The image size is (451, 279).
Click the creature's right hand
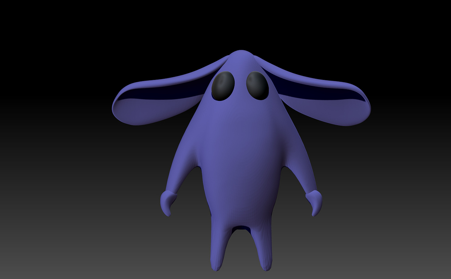[314, 203]
